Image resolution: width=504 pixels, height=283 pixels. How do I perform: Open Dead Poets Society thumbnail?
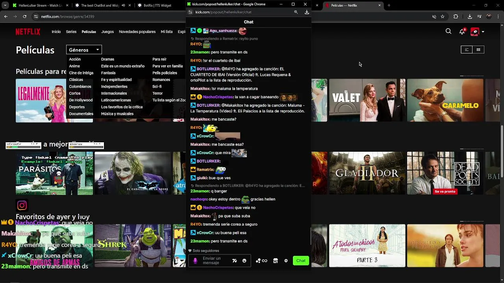tap(445, 173)
